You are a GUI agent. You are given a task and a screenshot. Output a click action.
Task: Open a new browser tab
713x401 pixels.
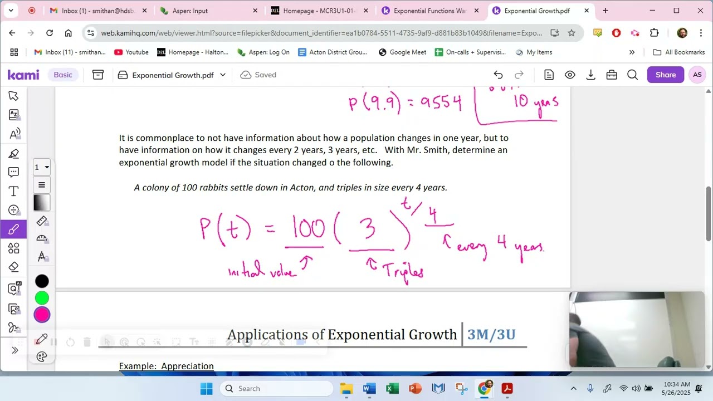(x=605, y=11)
